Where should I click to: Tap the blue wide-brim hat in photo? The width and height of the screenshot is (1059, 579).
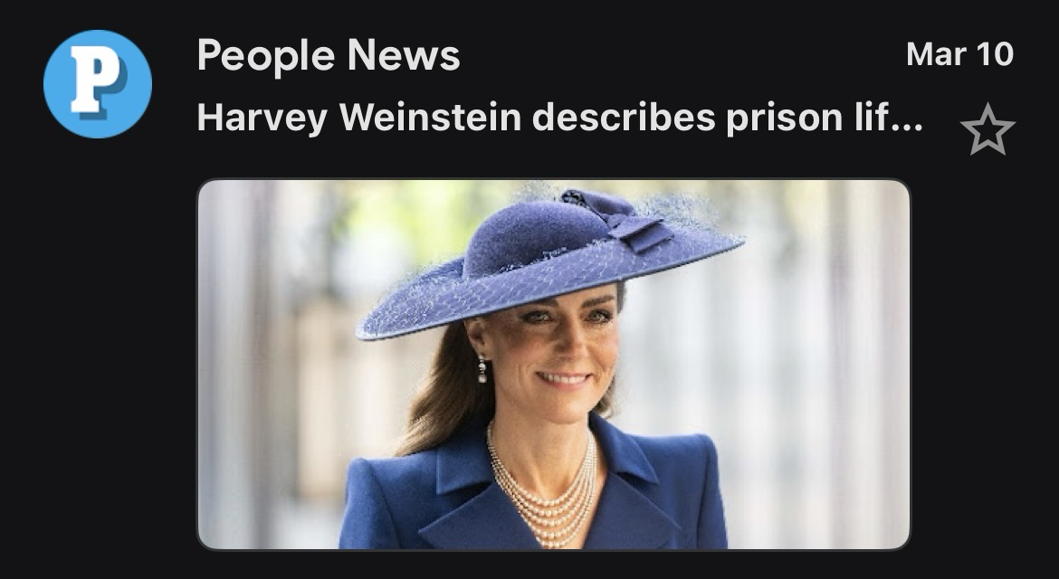point(549,267)
